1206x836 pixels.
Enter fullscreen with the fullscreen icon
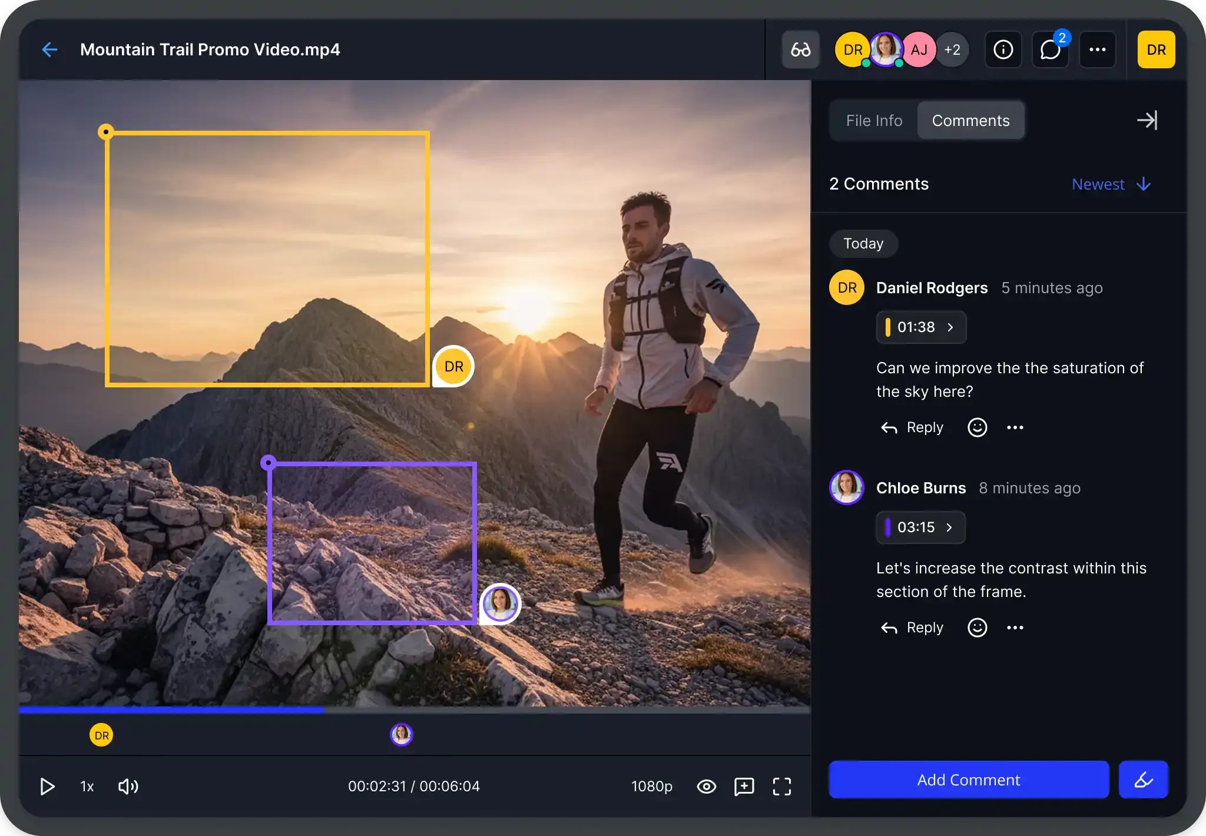click(781, 786)
